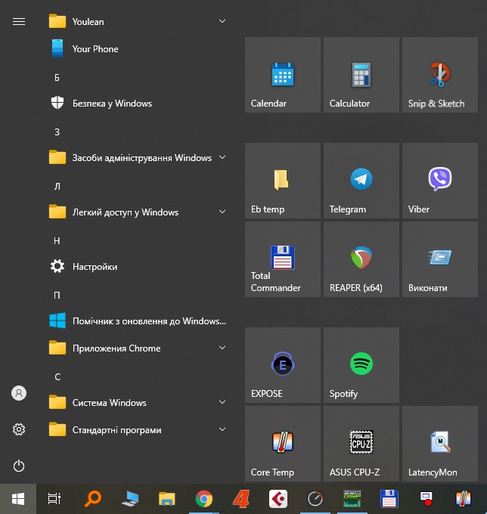The height and width of the screenshot is (514, 487).
Task: Open Settings gear in left rail
Action: tap(19, 429)
